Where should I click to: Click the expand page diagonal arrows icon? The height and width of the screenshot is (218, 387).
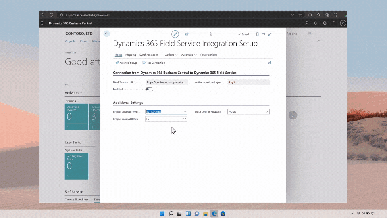[x=270, y=34]
